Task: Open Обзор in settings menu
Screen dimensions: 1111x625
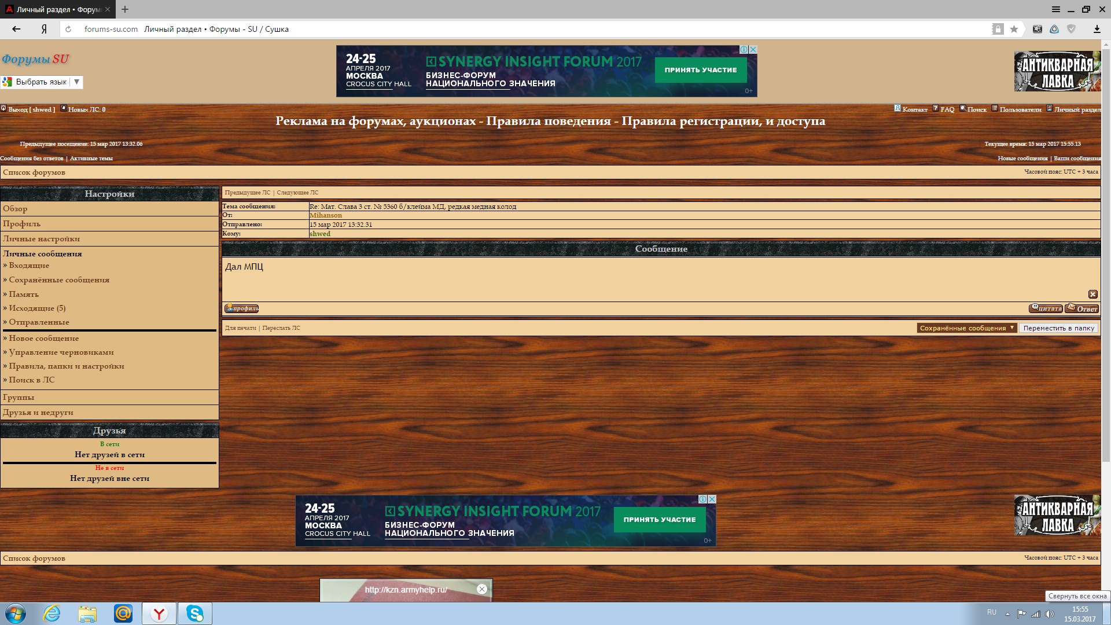Action: (15, 208)
